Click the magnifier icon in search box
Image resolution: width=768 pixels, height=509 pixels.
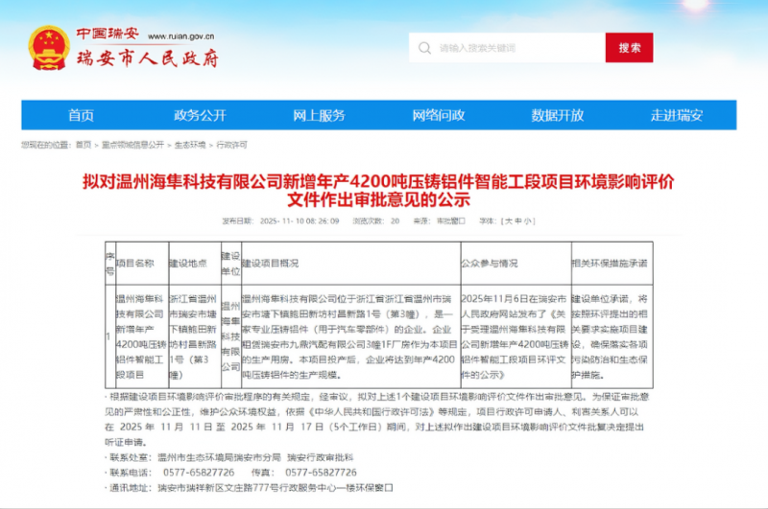click(424, 48)
